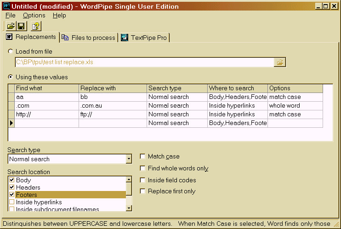Check Inside hyperlinks in Search location list
The width and height of the screenshot is (341, 229).
point(12,202)
